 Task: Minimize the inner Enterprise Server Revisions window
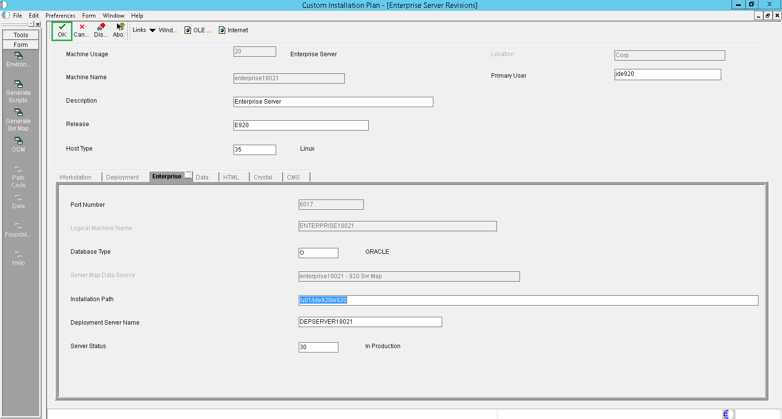758,16
